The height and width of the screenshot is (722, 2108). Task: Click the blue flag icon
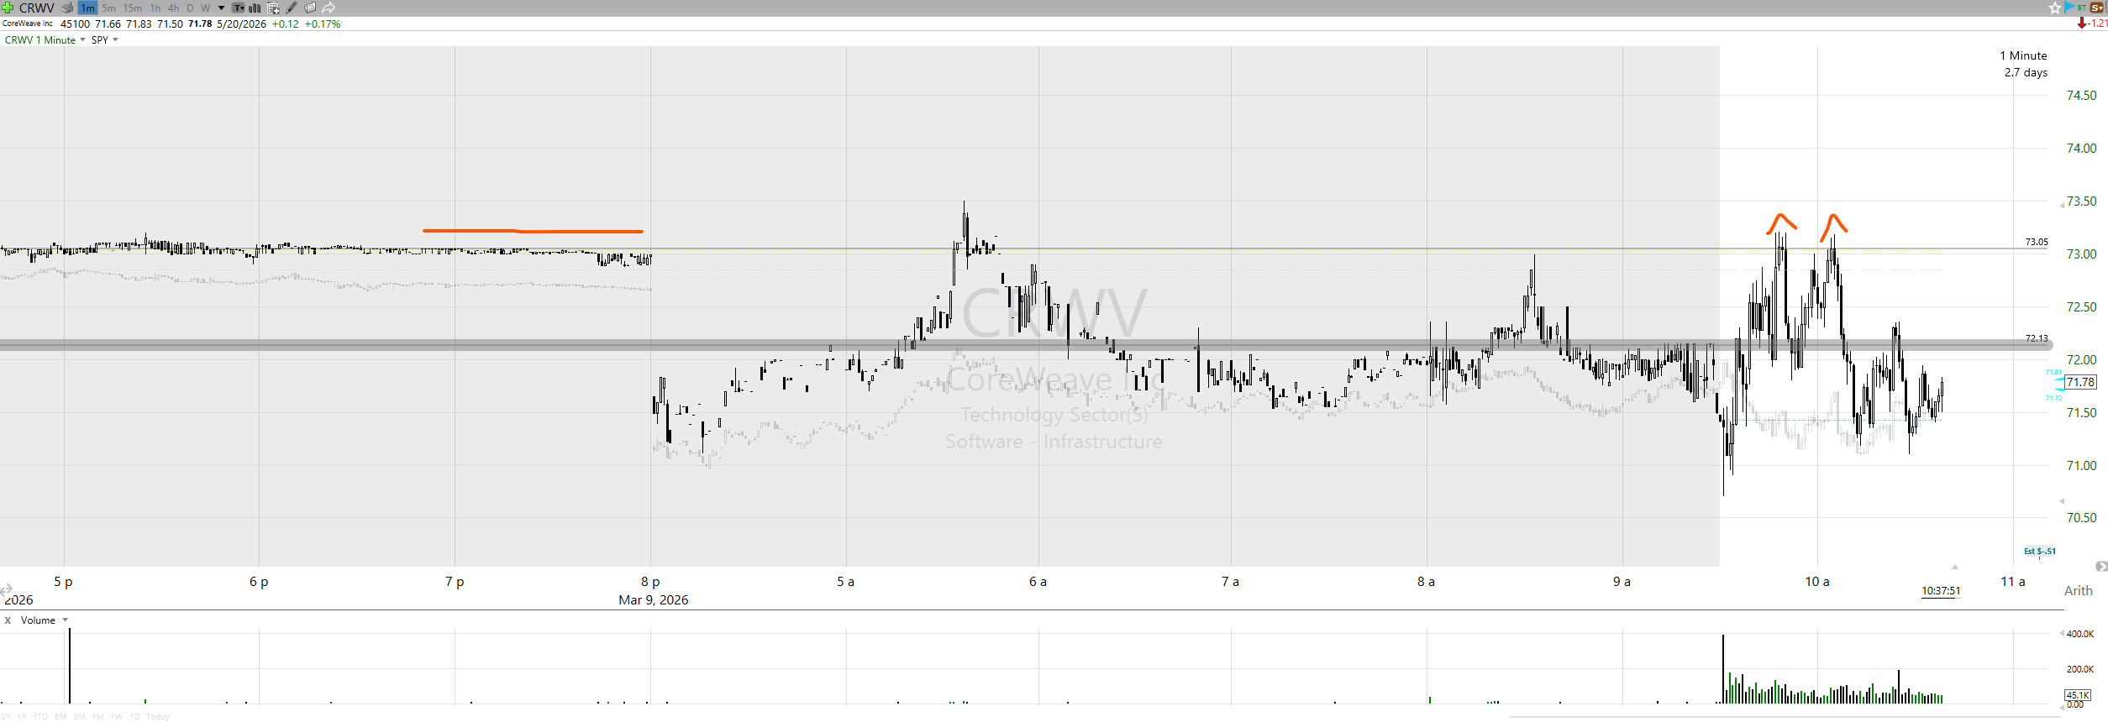click(2069, 7)
